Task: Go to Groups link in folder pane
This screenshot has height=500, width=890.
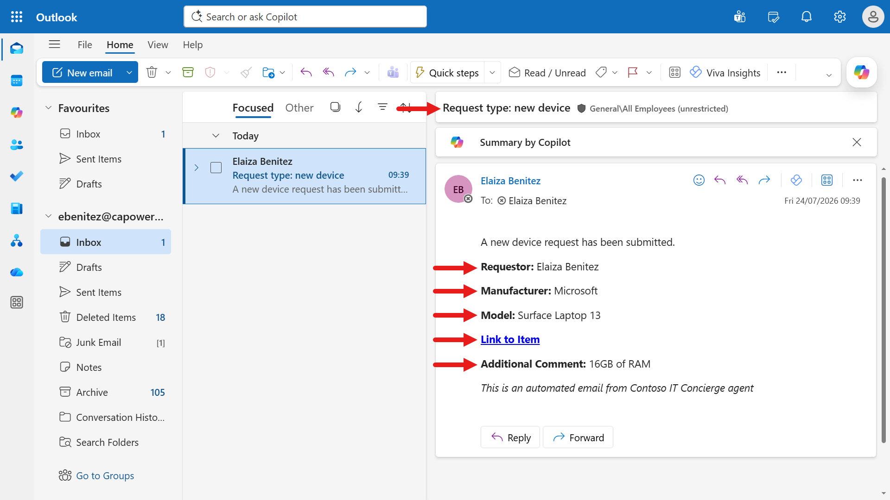Action: tap(105, 475)
